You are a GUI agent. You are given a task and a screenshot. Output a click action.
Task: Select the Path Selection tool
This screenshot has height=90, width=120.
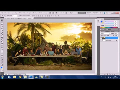[x=2, y=53]
